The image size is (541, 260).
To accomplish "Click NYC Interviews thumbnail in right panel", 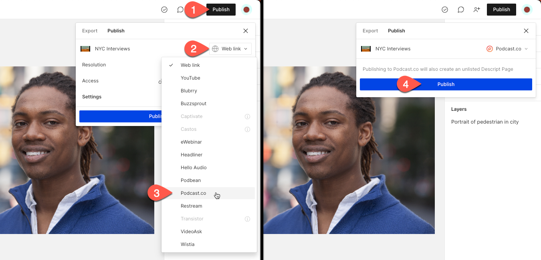I will [x=366, y=49].
